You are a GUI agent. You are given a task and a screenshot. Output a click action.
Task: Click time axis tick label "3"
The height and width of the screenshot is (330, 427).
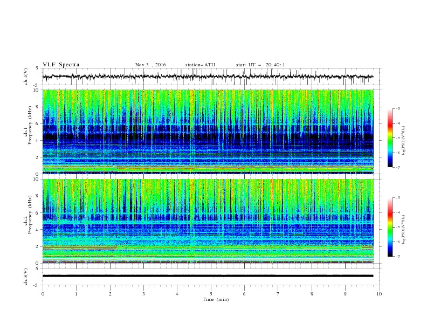pyautogui.click(x=143, y=294)
